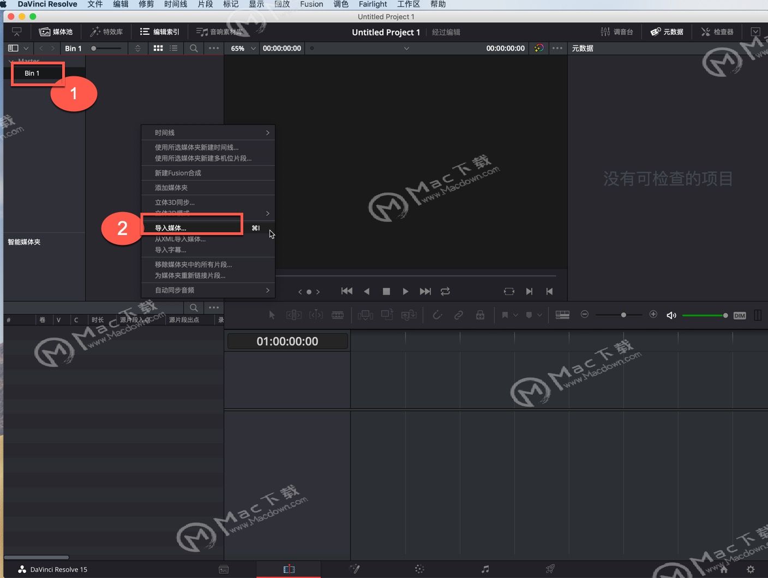This screenshot has width=768, height=578.
Task: Go to next edit point
Action: pos(529,291)
